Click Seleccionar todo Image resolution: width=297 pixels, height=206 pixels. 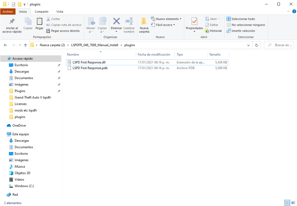pyautogui.click(x=241, y=19)
